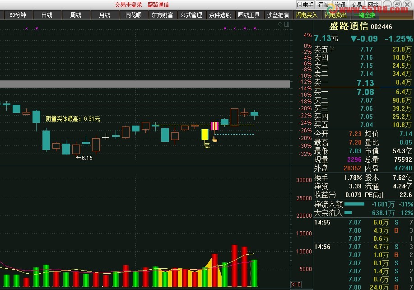The width and height of the screenshot is (414, 290).
Task: Click the 14:56 trade tick row
Action: click(x=364, y=247)
